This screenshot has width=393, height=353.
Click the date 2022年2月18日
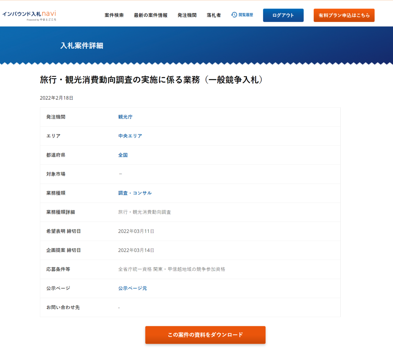coord(57,98)
